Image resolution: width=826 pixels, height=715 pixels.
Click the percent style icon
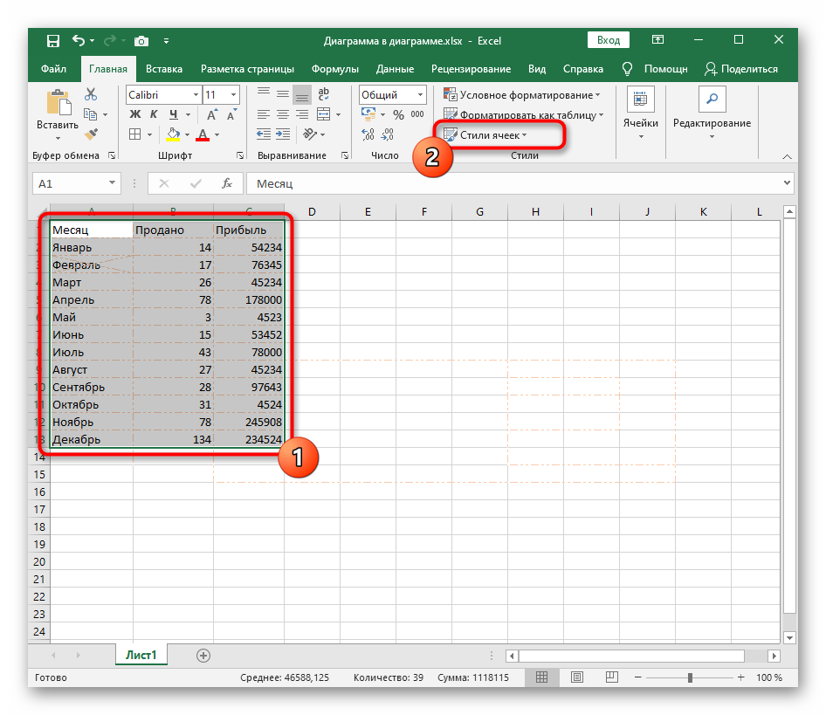[x=398, y=114]
